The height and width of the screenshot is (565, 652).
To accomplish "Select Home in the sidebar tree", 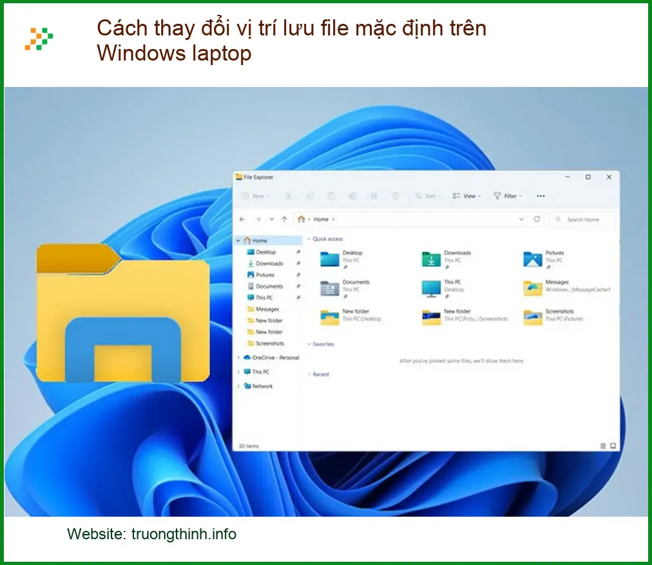I will (269, 240).
